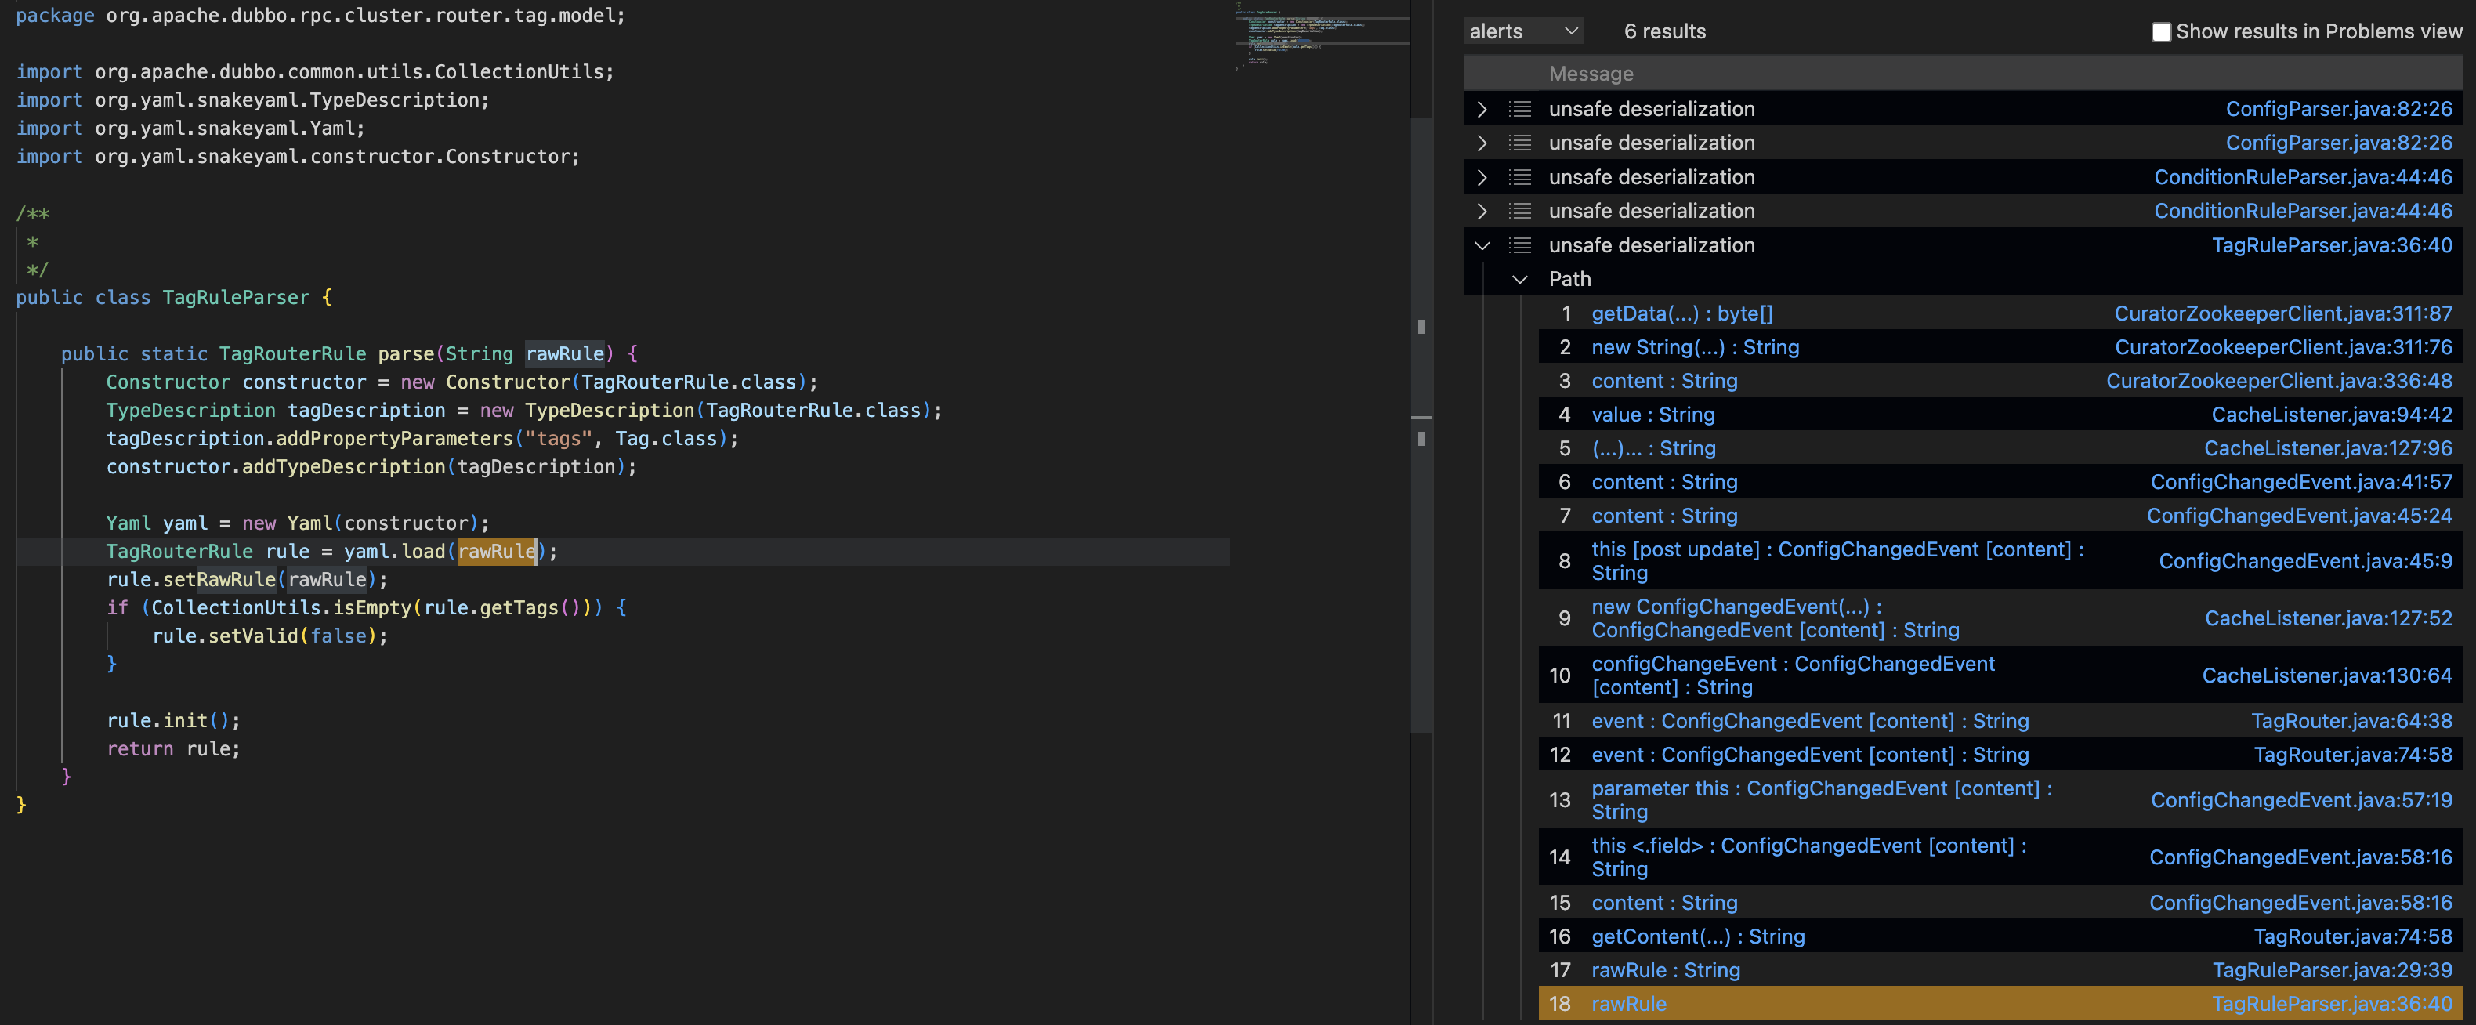Select path step 1 getData(...) : byte[]
Screen dimensions: 2476x1025
(1681, 313)
